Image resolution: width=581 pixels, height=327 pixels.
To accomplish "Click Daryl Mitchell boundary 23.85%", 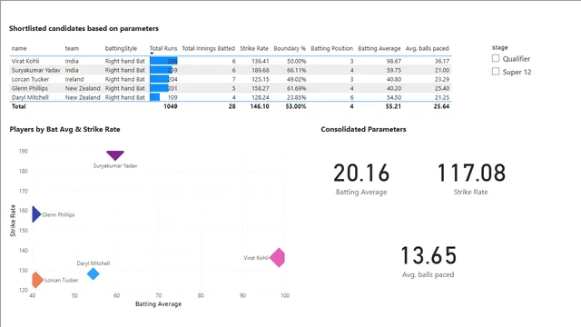I will (297, 97).
